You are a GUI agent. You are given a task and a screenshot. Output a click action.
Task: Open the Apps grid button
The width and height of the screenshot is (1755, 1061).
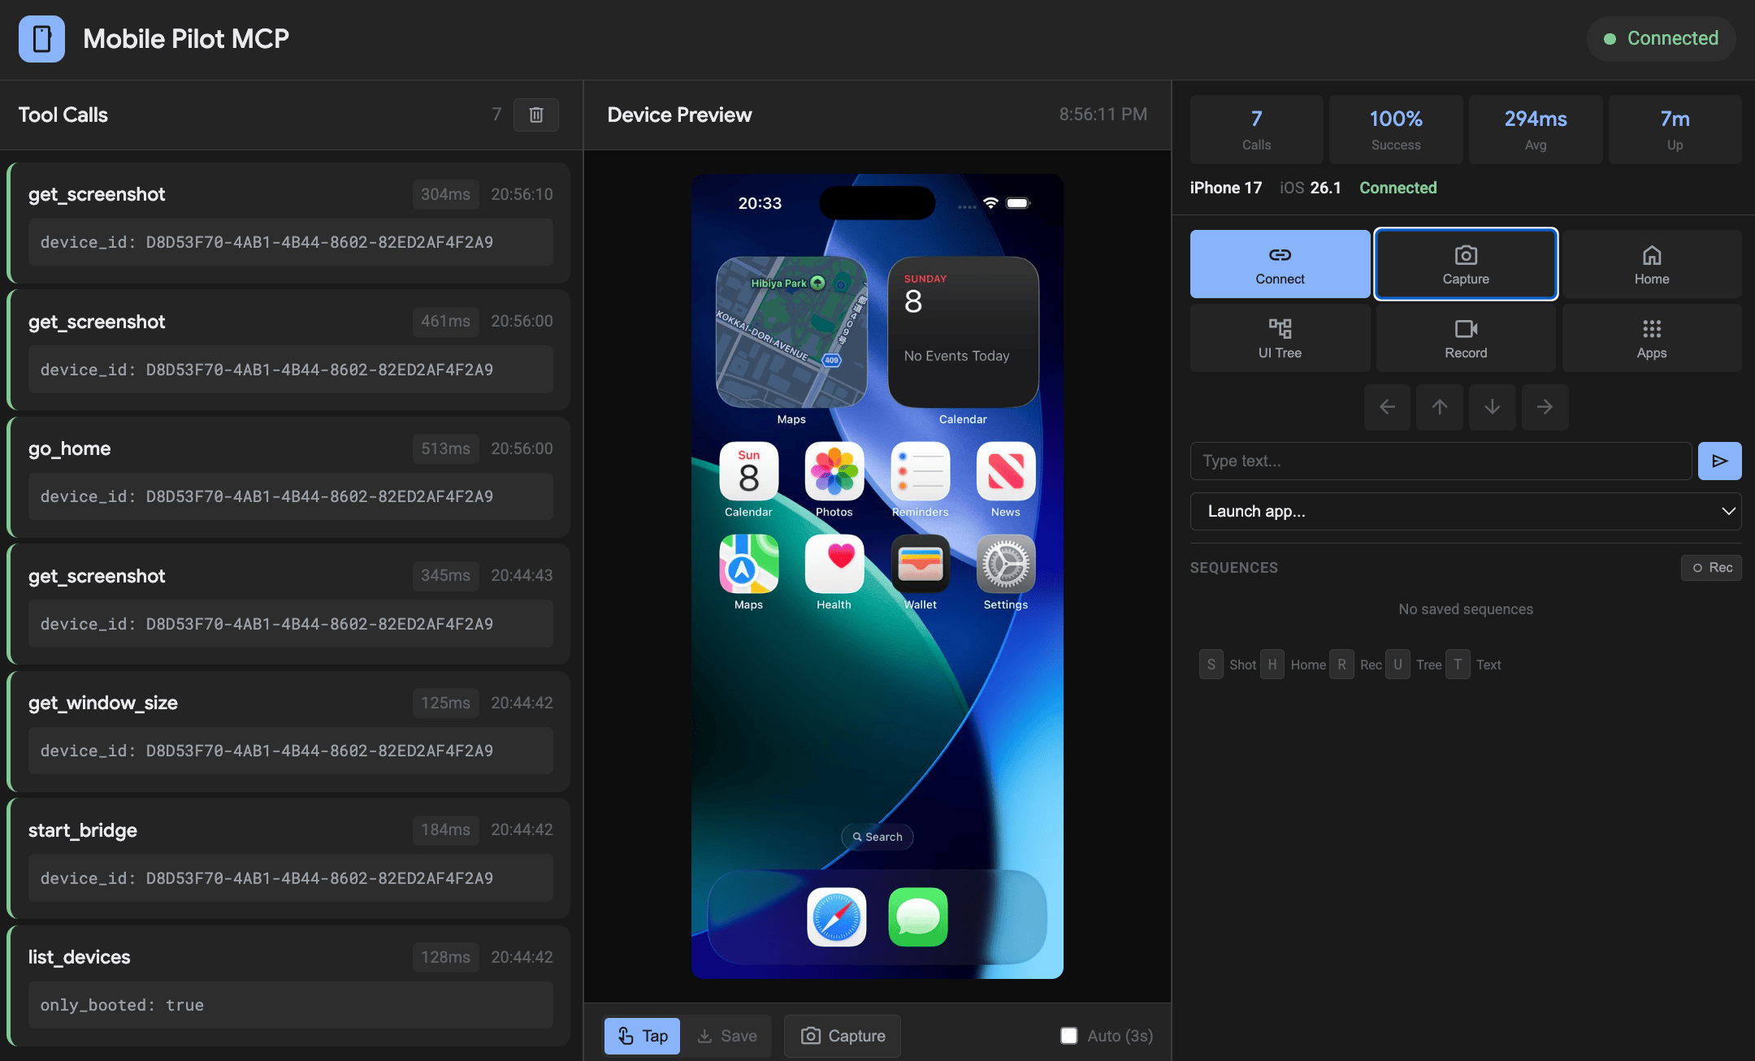click(x=1652, y=338)
